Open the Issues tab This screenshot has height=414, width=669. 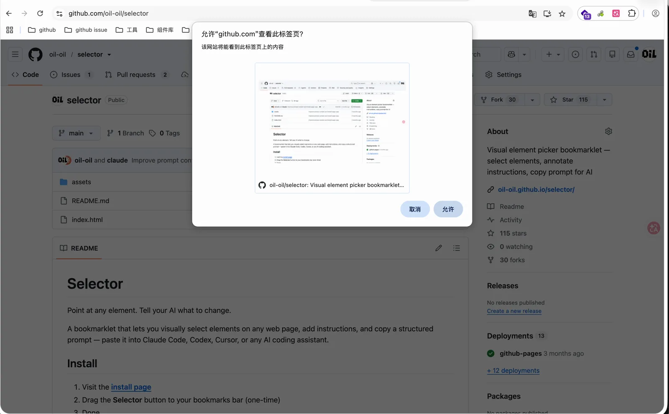point(71,74)
